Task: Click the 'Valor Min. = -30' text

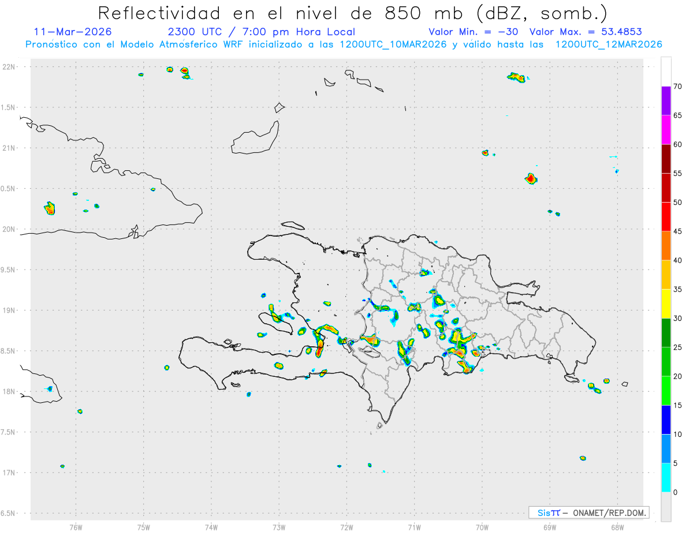Action: 474,32
